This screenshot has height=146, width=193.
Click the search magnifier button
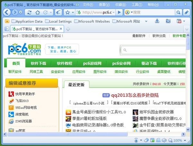coord(178,12)
